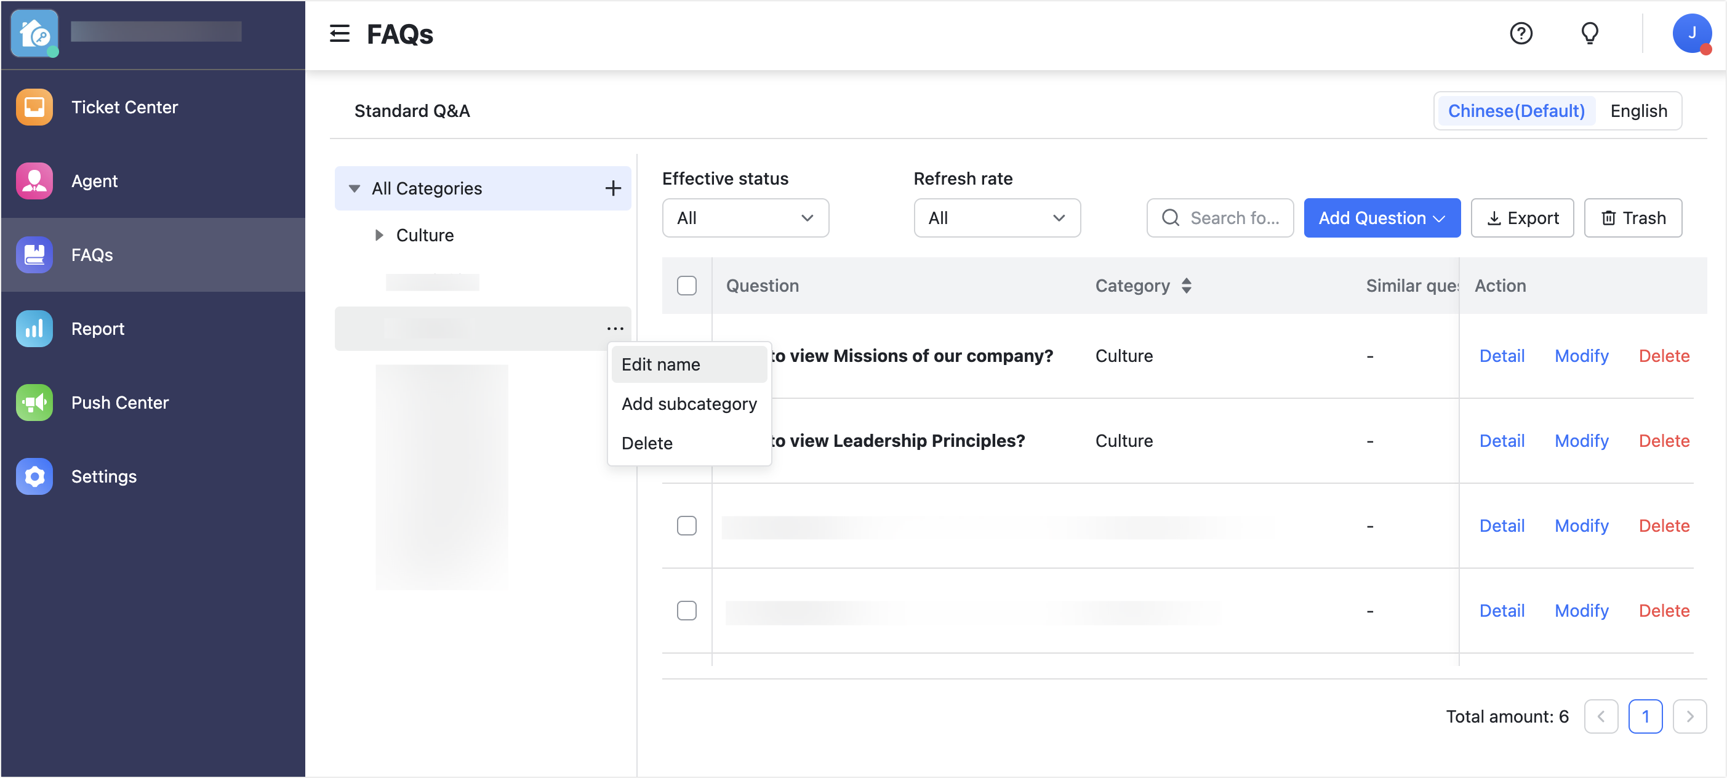The width and height of the screenshot is (1727, 778).
Task: Tick the select-all checkbox in table header
Action: [x=686, y=286]
